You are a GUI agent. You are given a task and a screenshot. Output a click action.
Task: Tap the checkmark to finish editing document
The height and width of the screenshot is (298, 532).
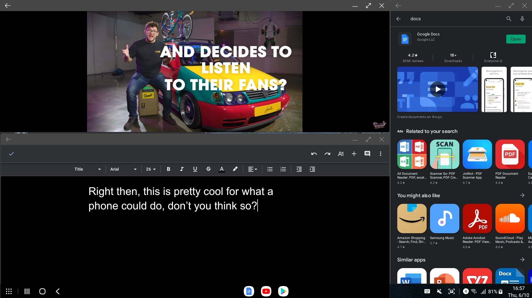click(11, 154)
